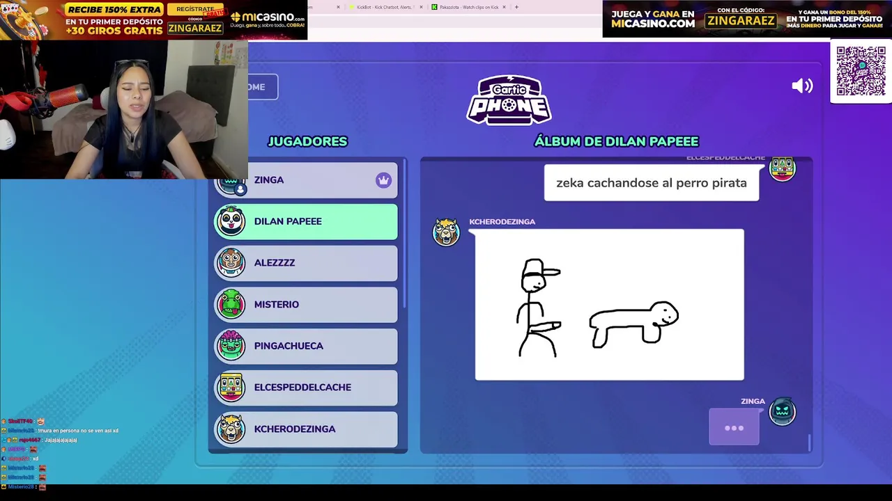Click MISTERIO's green dinosaur avatar
892x501 pixels.
coord(231,304)
